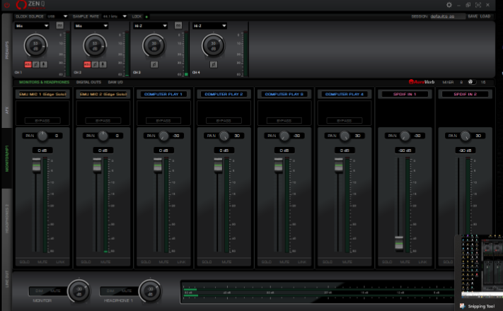This screenshot has height=311, width=503.
Task: Open the HEADPHONES 2 side tab
Action: (x=7, y=218)
